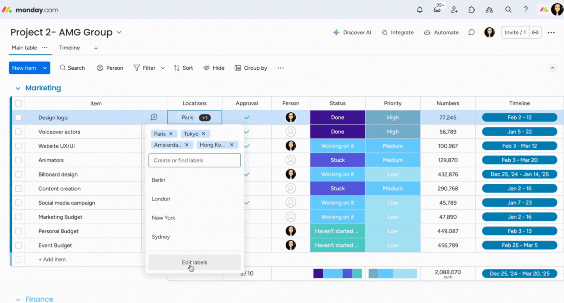Choose Sydney from label list
Viewport: 564px width, 303px height.
tap(194, 237)
